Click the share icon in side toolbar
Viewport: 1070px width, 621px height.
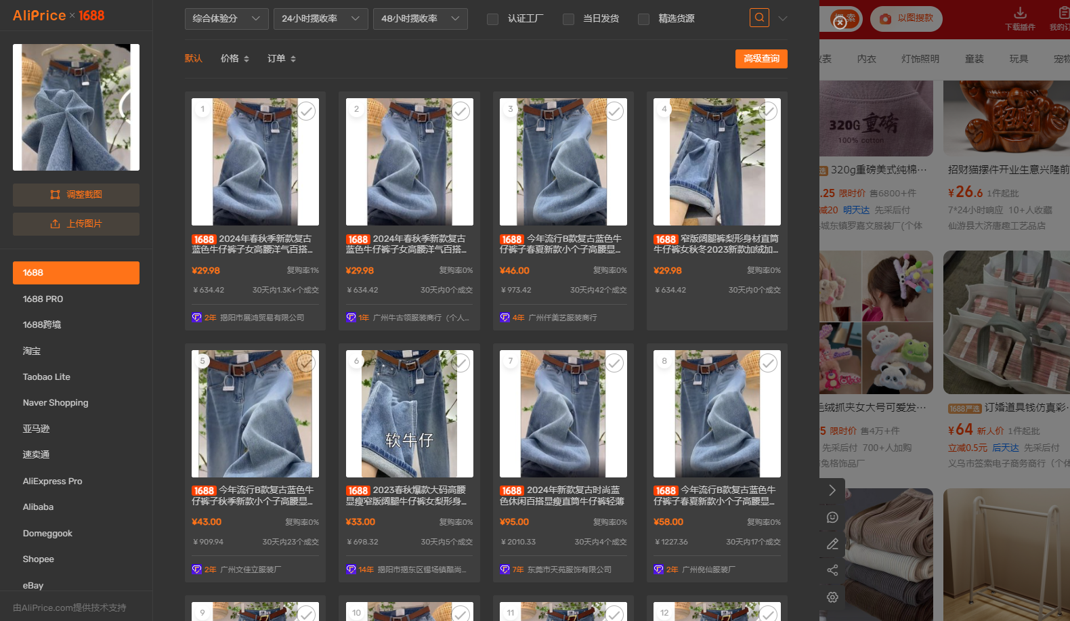[x=832, y=570]
